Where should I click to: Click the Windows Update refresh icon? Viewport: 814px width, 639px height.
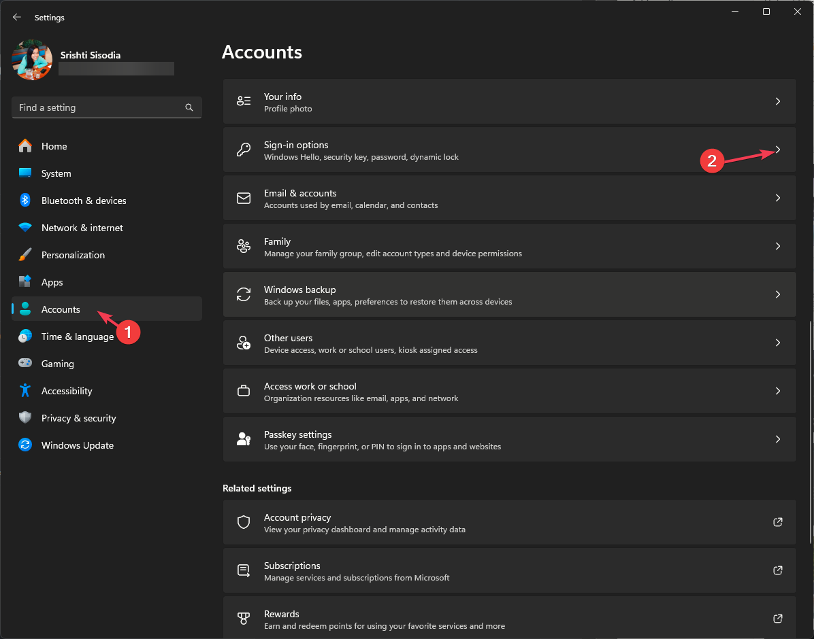click(25, 445)
